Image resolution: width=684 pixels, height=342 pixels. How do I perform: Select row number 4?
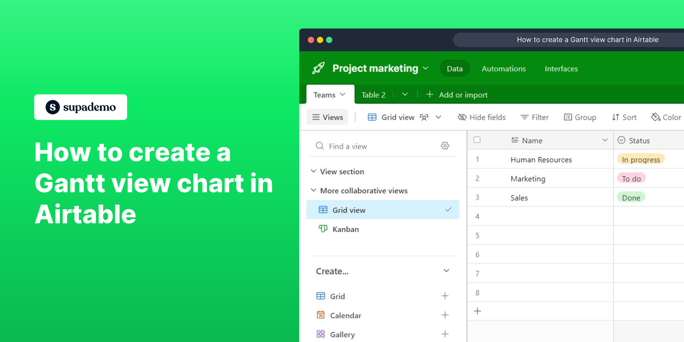[478, 217]
